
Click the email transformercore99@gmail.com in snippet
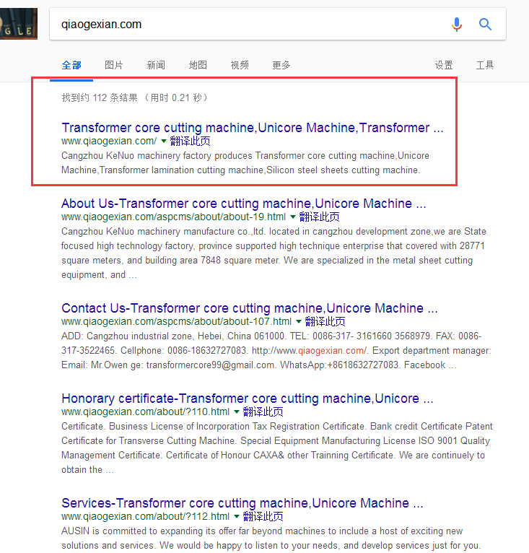[211, 365]
